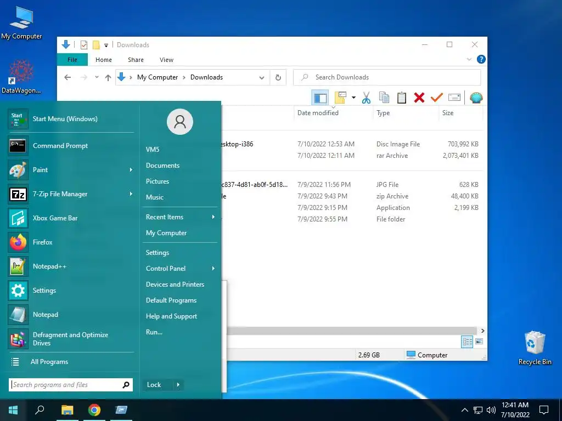Expand the 7-Zip File Manager submenu arrow

[131, 194]
